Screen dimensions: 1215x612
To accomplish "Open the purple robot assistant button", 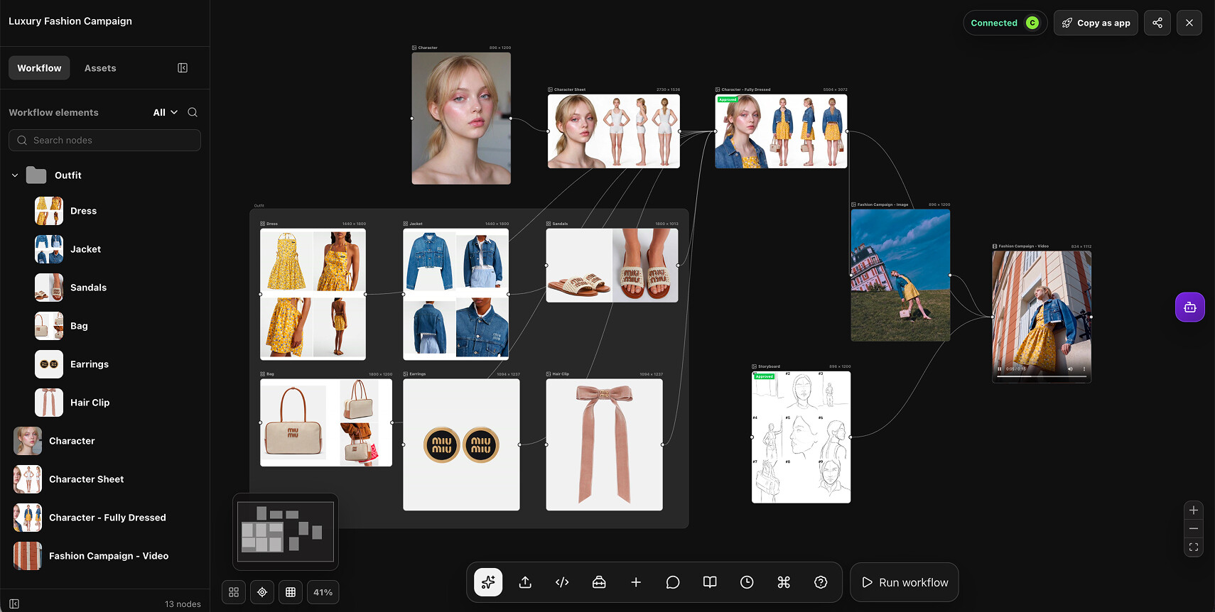I will coord(1190,307).
